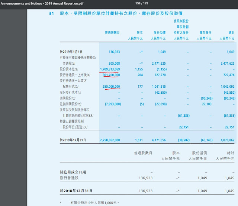Select the closing share capital value 1,531
The height and width of the screenshot is (206, 238).
(x=139, y=140)
